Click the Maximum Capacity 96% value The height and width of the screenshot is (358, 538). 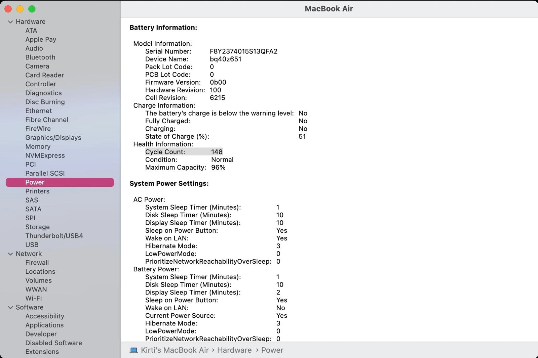(218, 167)
